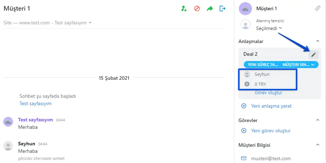Click the Görev oluştur link in Deal 2
326x163 pixels.
coord(268,92)
